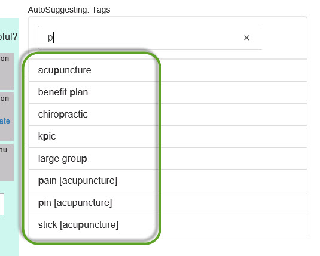Image resolution: width=320 pixels, height=256 pixels.
Task: Click the blank teal sidebar area below the white box
Action: coord(10,236)
